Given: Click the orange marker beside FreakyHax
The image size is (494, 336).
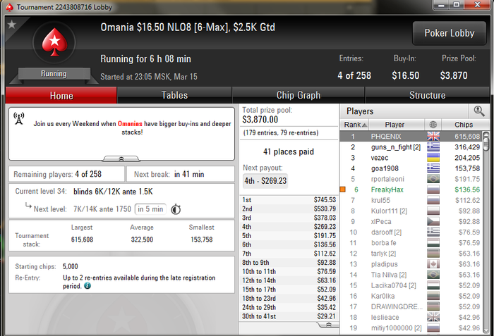Looking at the screenshot, I should click(x=343, y=189).
